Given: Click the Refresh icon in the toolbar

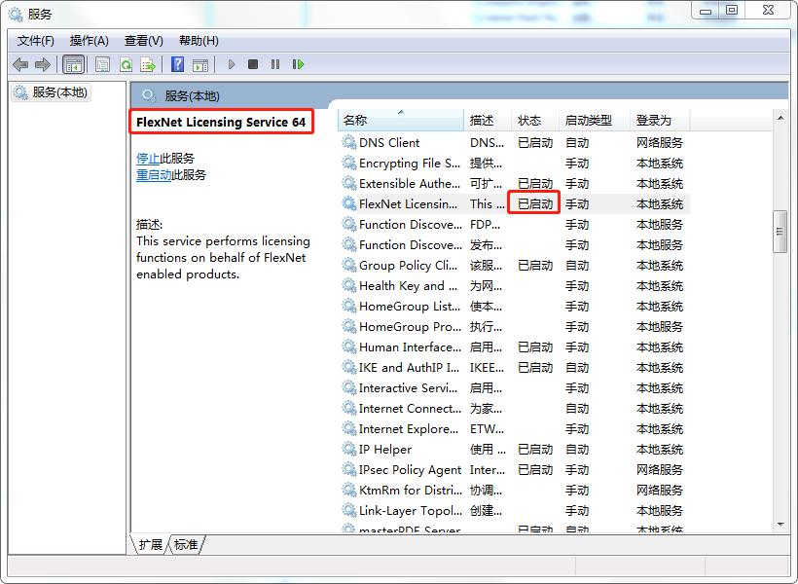Looking at the screenshot, I should pyautogui.click(x=126, y=64).
